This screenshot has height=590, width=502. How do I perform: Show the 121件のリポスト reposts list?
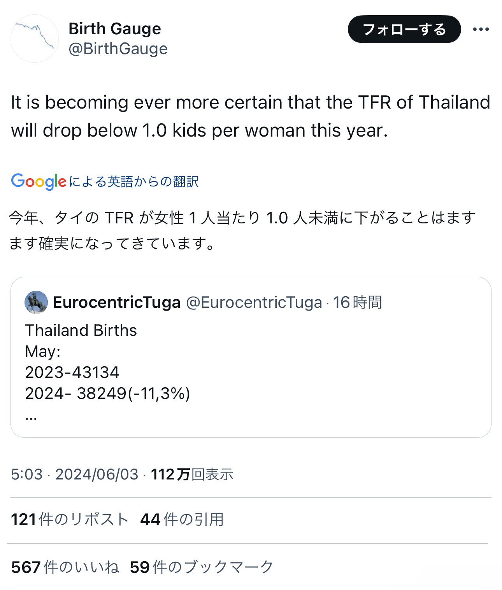click(70, 520)
